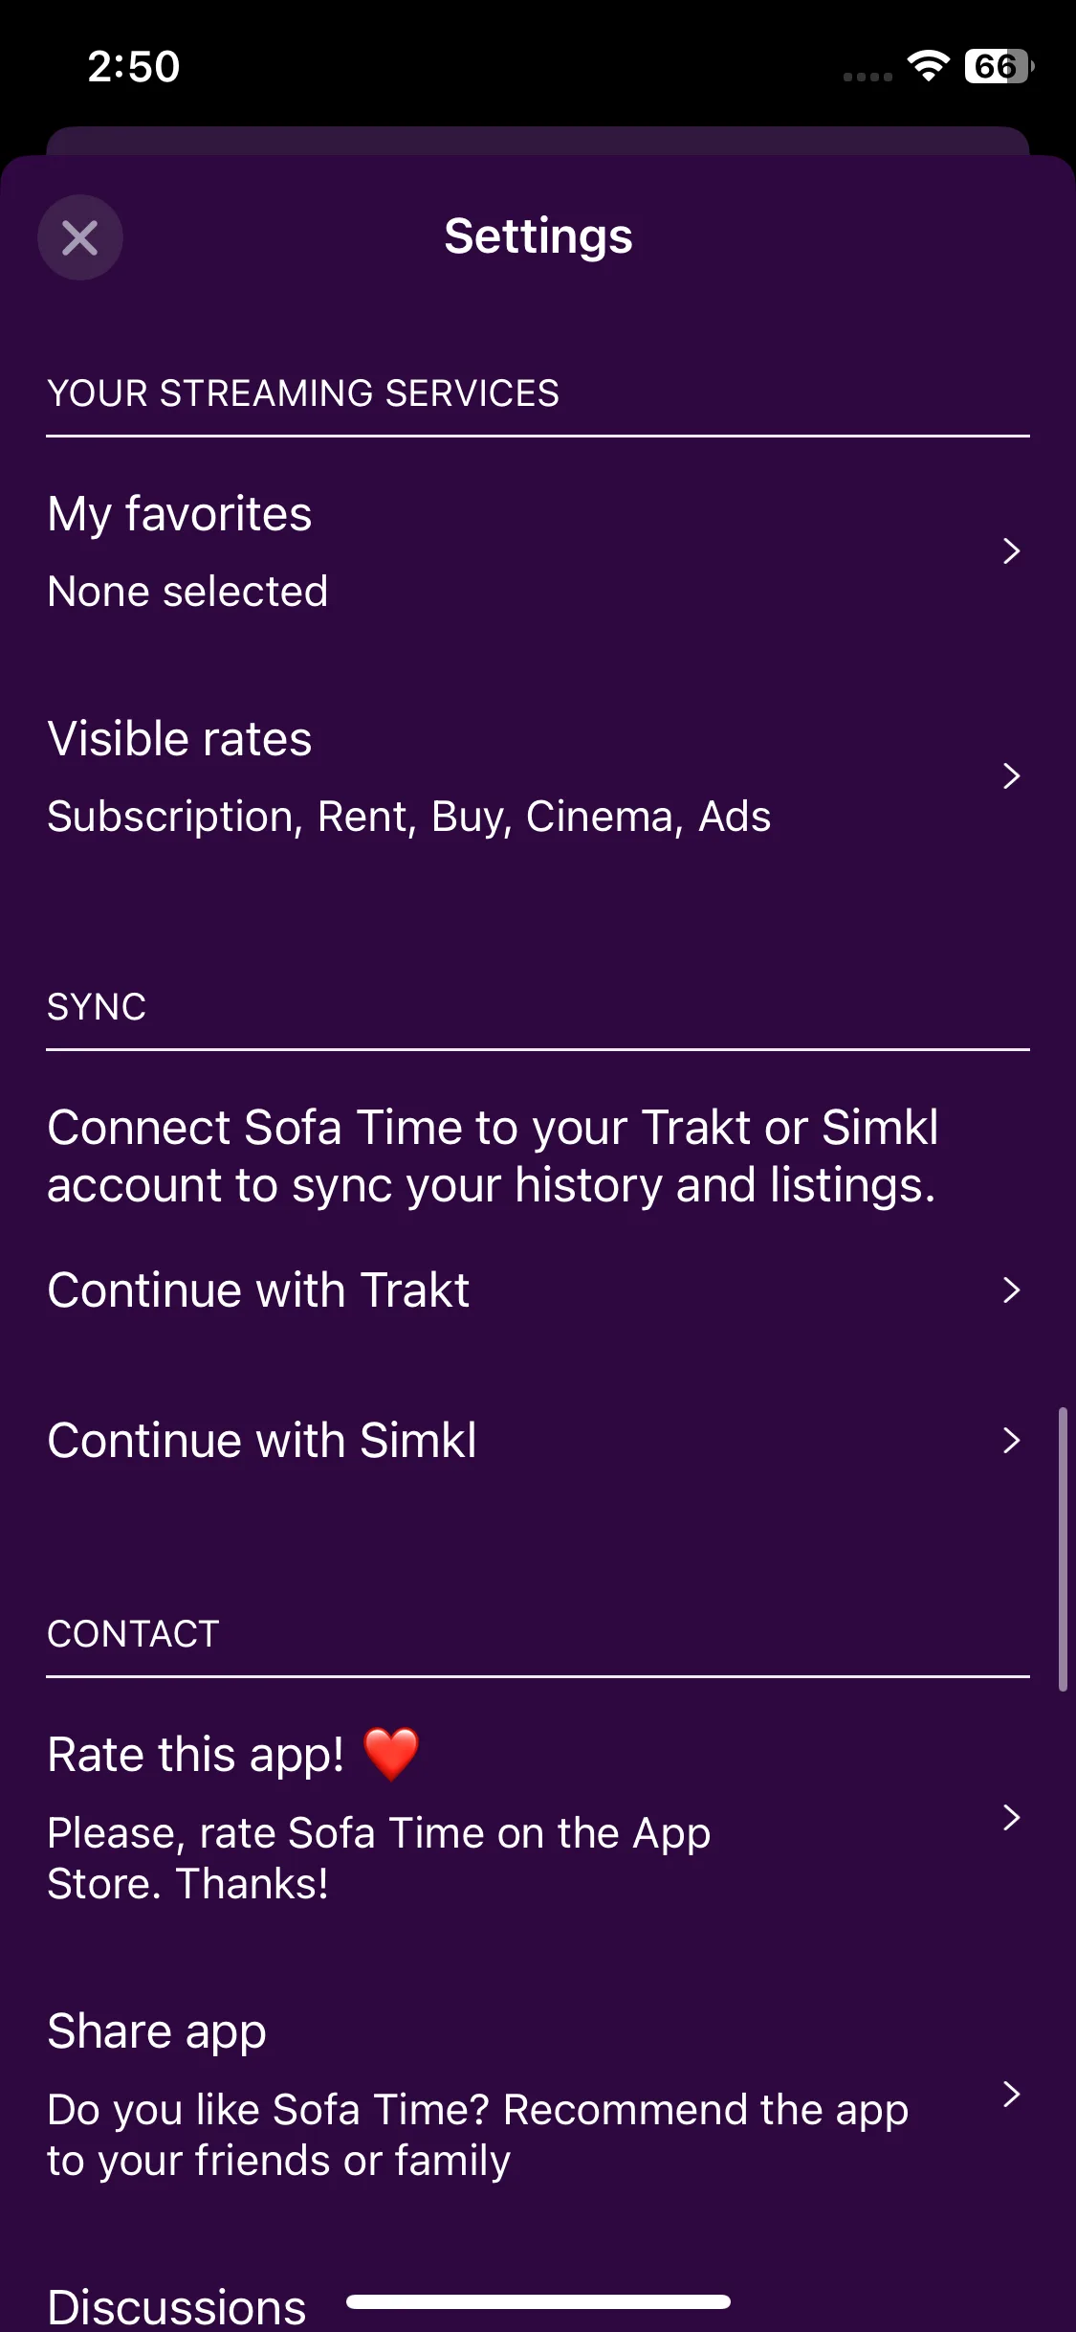Tap the chevron beside My favorites

click(1011, 551)
